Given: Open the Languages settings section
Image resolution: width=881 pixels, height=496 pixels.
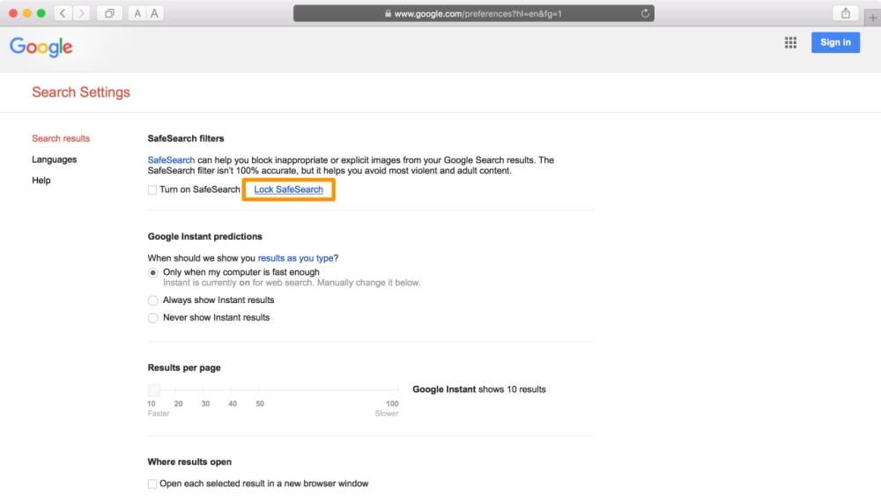Looking at the screenshot, I should tap(54, 159).
